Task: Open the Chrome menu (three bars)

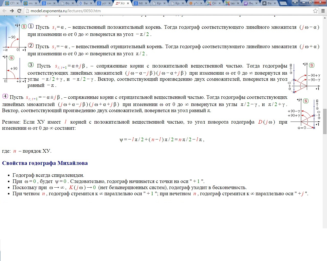Action: click(x=323, y=11)
